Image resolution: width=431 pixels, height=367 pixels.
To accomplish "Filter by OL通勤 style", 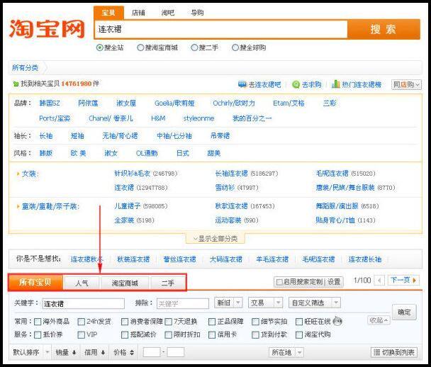I will [x=147, y=153].
